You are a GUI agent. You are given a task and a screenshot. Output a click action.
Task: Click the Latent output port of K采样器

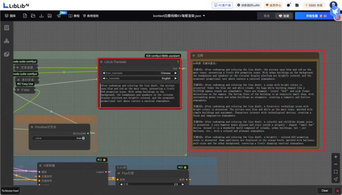pos(106,172)
